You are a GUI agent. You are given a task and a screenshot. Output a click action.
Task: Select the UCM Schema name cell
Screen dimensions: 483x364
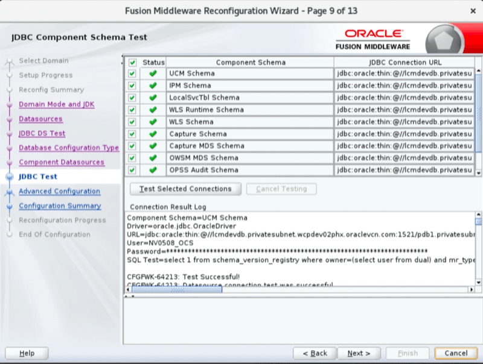click(250, 74)
